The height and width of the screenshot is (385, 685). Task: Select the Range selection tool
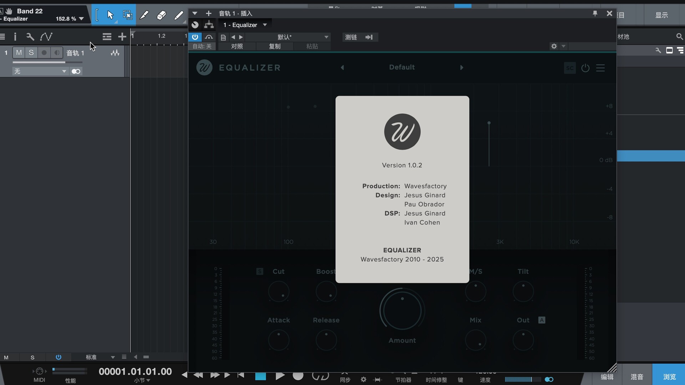tap(127, 15)
